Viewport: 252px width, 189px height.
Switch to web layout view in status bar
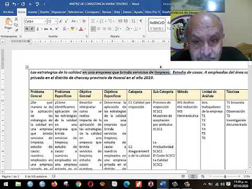coord(203,176)
